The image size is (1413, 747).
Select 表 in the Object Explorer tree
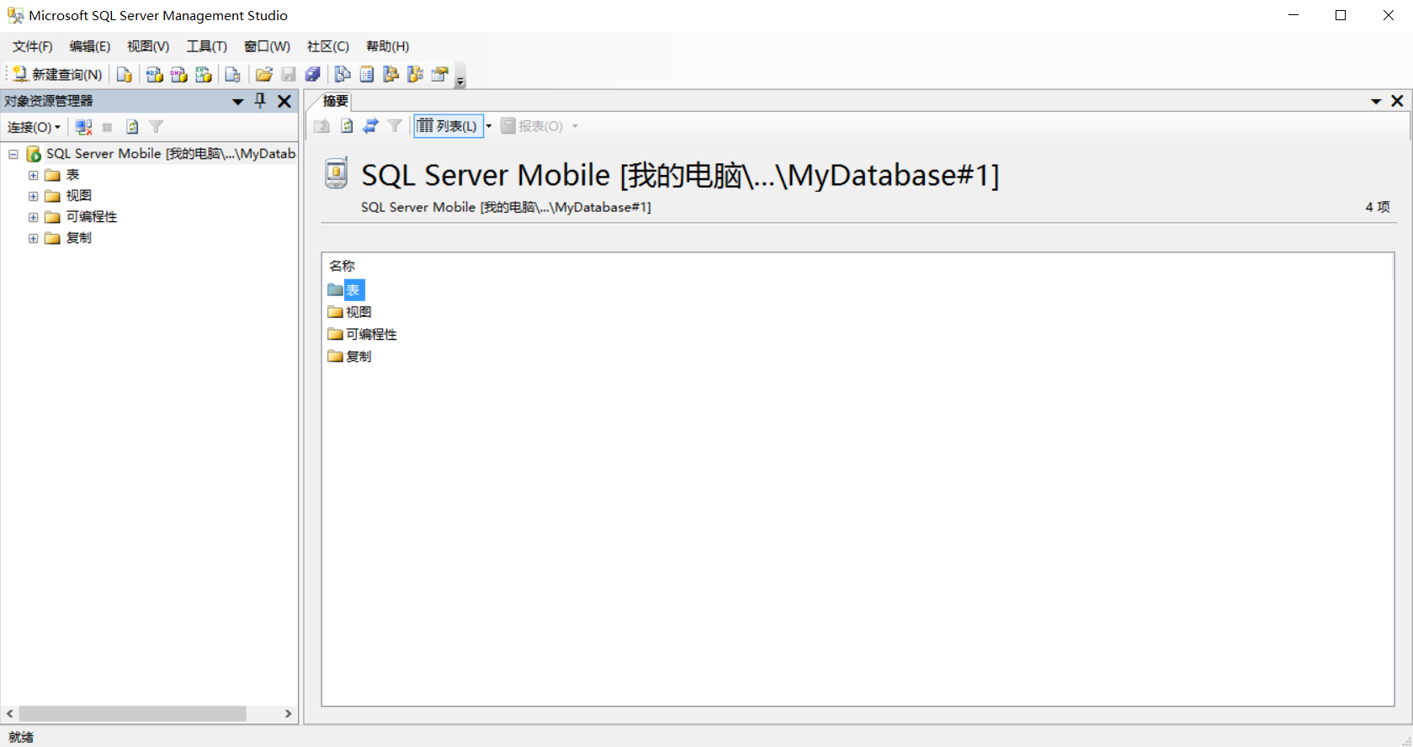(72, 175)
